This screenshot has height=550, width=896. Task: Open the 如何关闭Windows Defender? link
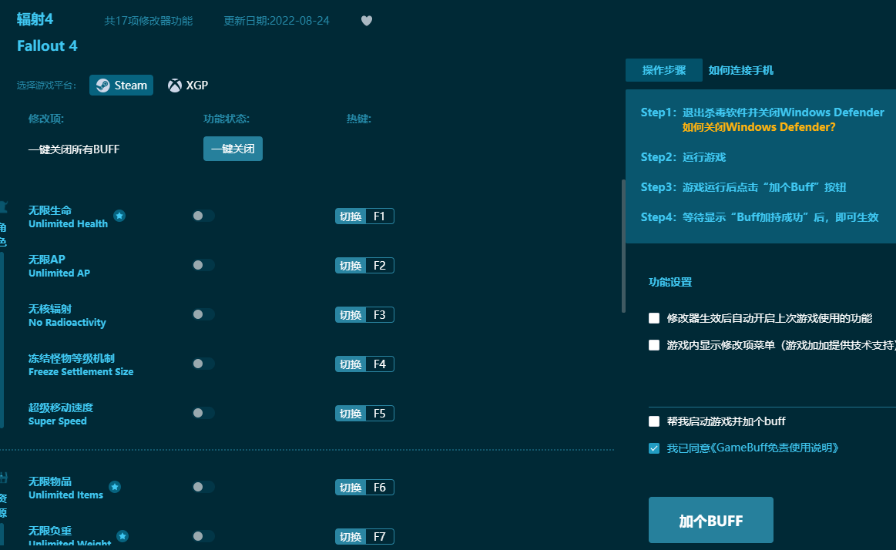coord(759,127)
